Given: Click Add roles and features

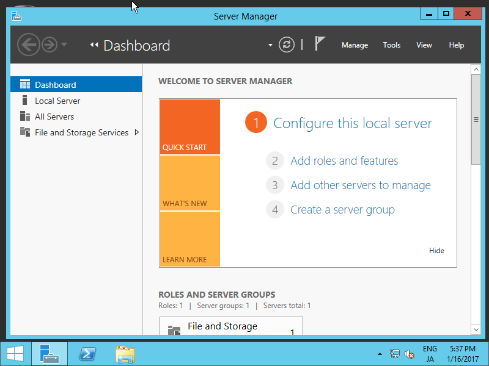Looking at the screenshot, I should click(344, 160).
